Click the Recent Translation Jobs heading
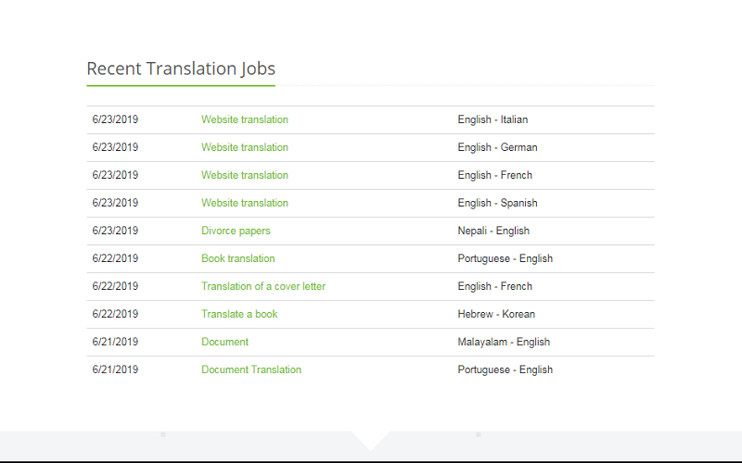This screenshot has width=742, height=463. click(180, 69)
